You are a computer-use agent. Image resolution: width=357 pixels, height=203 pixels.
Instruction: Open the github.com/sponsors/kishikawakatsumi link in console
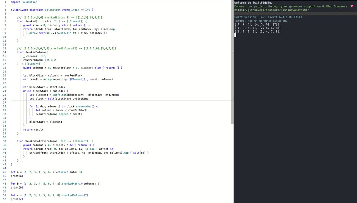(272, 10)
